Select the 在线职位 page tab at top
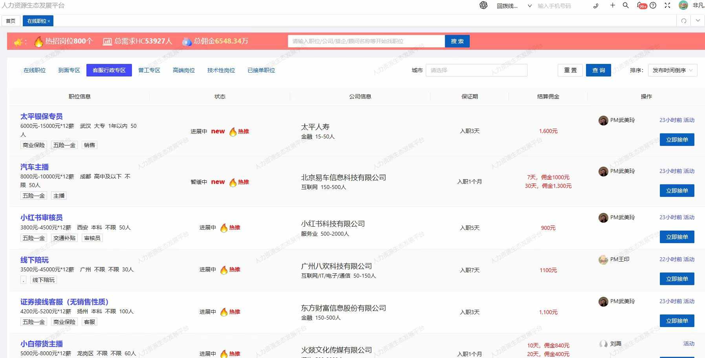The height and width of the screenshot is (358, 705). point(37,21)
